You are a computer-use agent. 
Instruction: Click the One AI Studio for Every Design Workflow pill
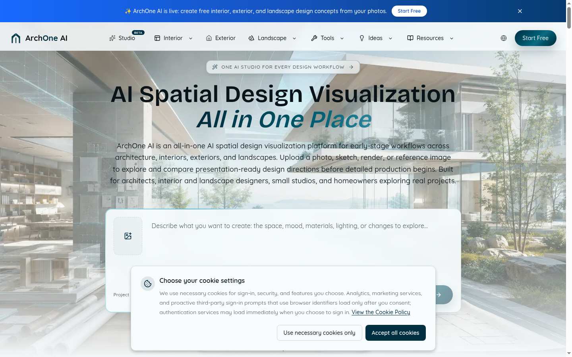[283, 67]
